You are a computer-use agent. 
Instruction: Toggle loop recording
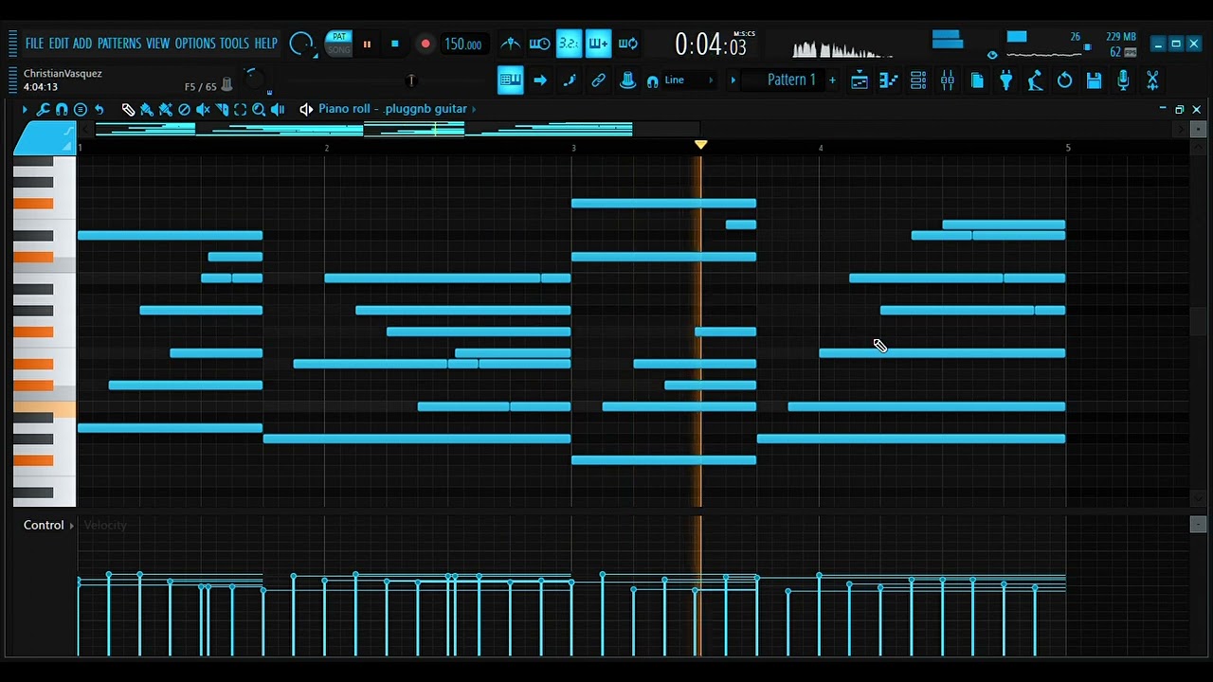point(627,44)
